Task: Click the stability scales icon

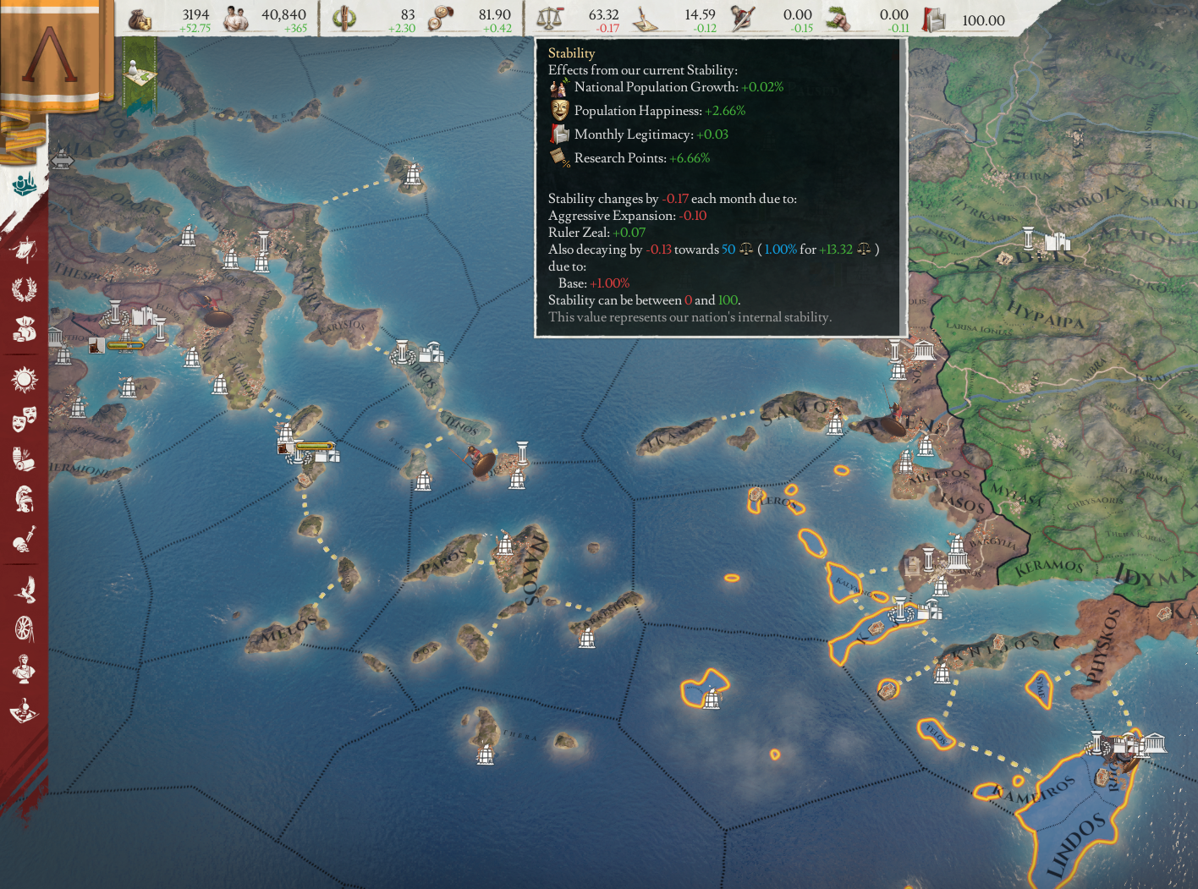Action: [550, 19]
